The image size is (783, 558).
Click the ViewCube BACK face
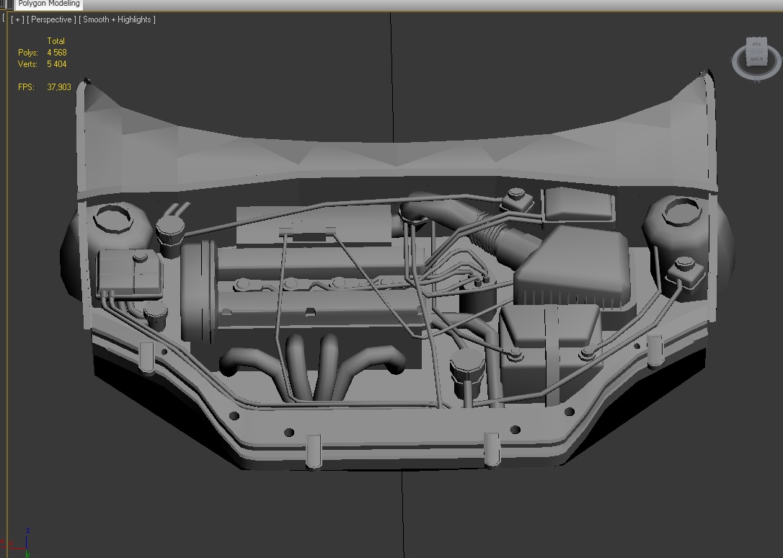click(x=757, y=59)
